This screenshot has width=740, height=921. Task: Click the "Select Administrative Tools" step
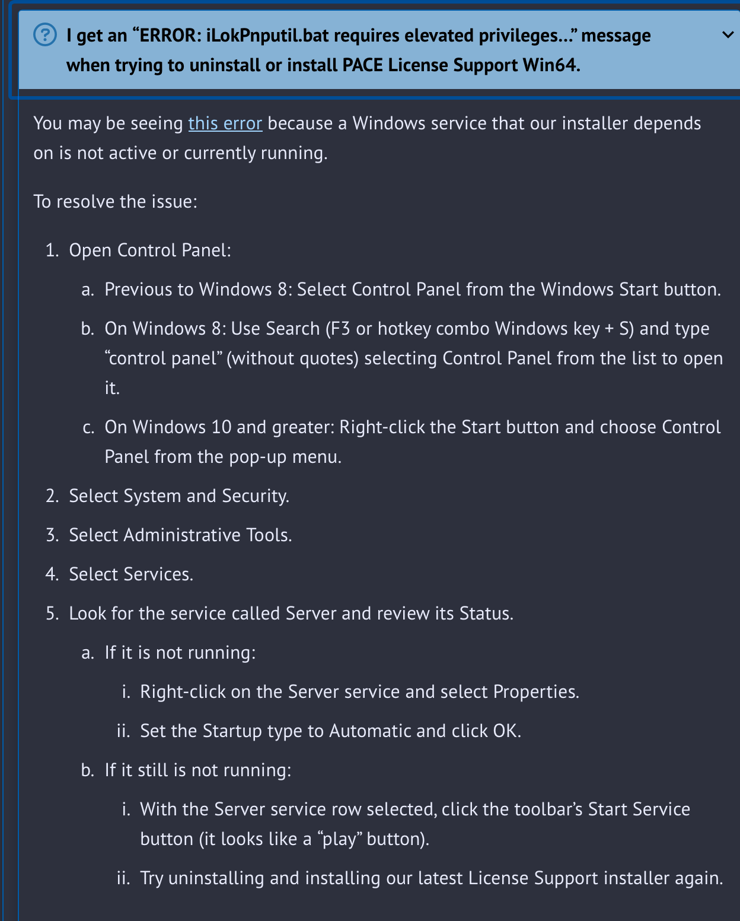pos(180,535)
